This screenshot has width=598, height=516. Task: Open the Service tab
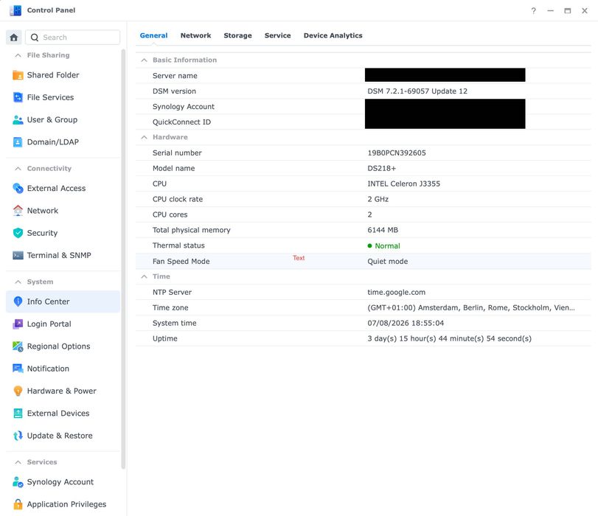[x=278, y=35]
